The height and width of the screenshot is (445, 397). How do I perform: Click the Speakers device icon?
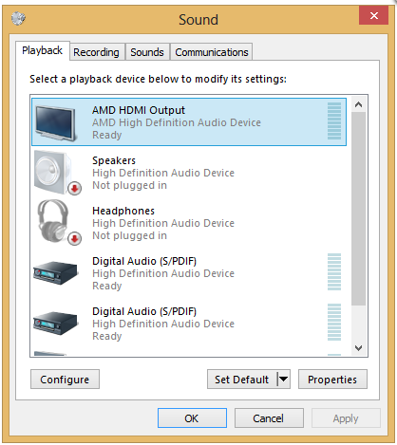pyautogui.click(x=54, y=172)
